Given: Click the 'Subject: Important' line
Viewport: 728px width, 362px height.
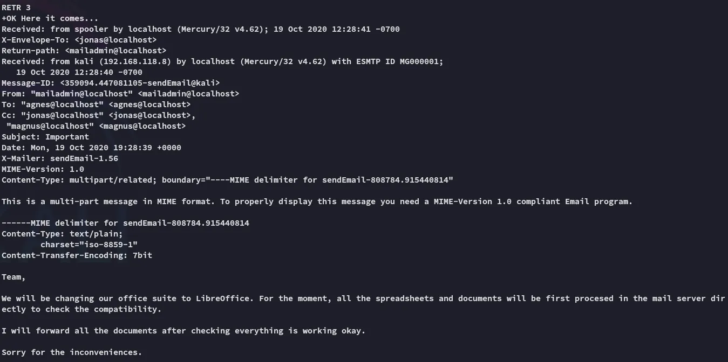Looking at the screenshot, I should [x=45, y=137].
